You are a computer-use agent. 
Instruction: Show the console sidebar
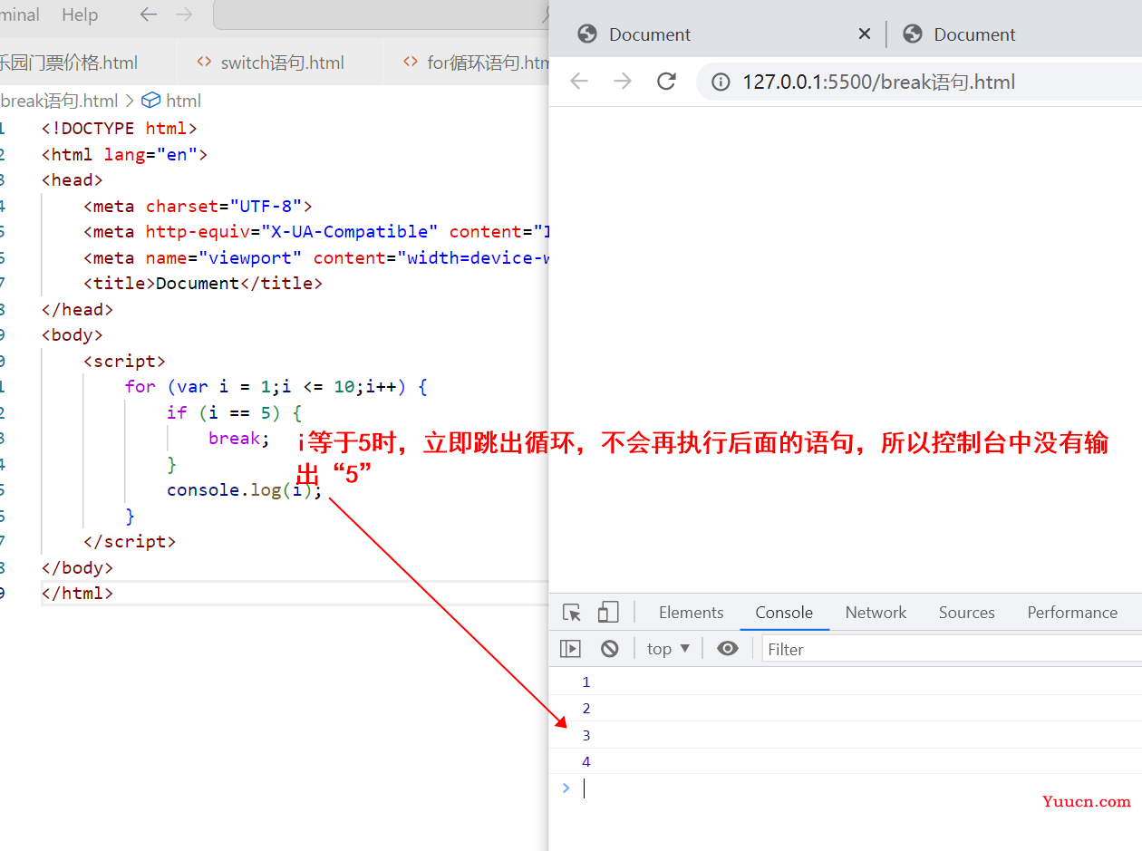[570, 649]
